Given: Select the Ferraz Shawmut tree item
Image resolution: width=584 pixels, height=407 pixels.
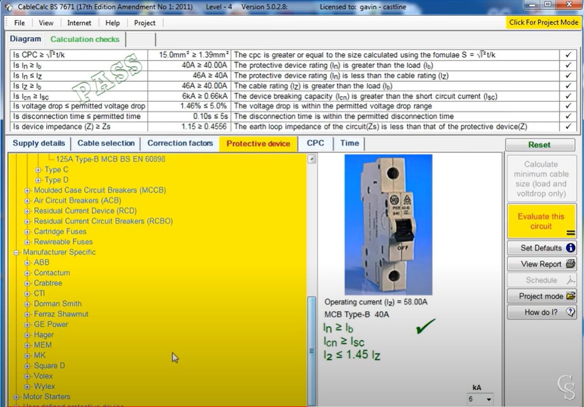Looking at the screenshot, I should (x=61, y=314).
